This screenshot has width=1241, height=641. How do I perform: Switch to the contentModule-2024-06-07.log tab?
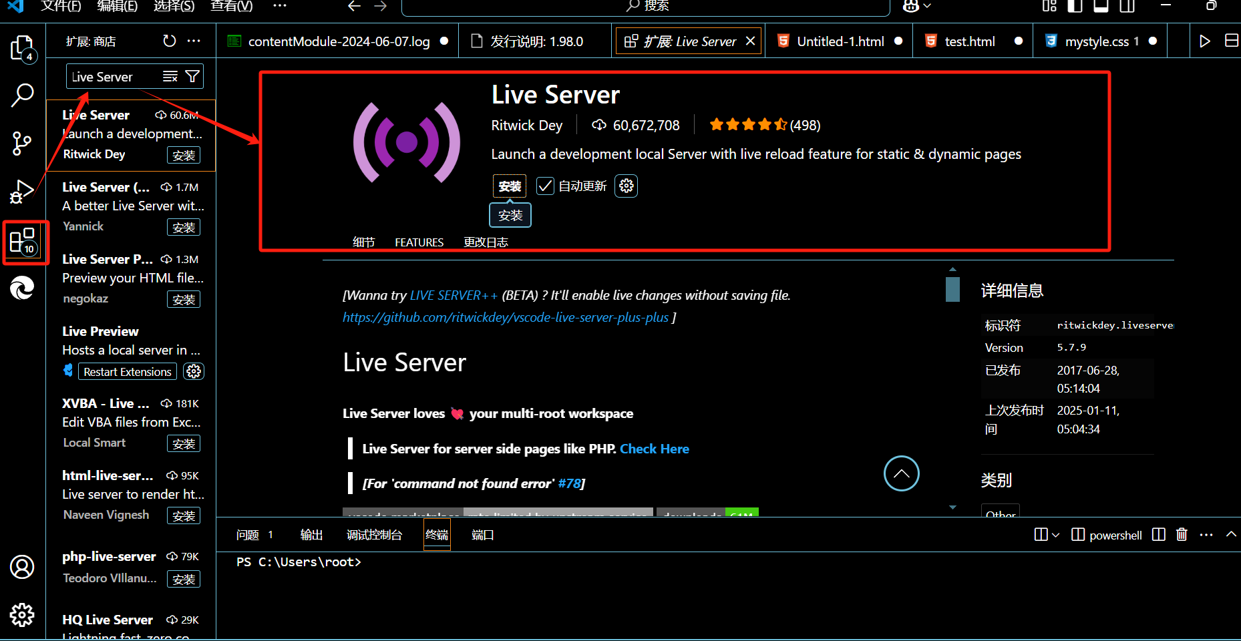[337, 41]
